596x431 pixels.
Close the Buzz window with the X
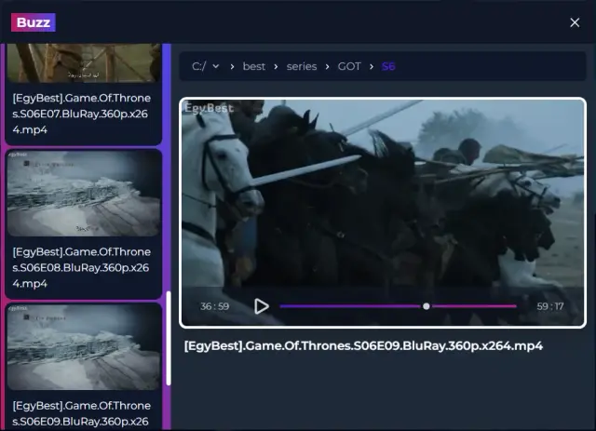click(x=575, y=22)
